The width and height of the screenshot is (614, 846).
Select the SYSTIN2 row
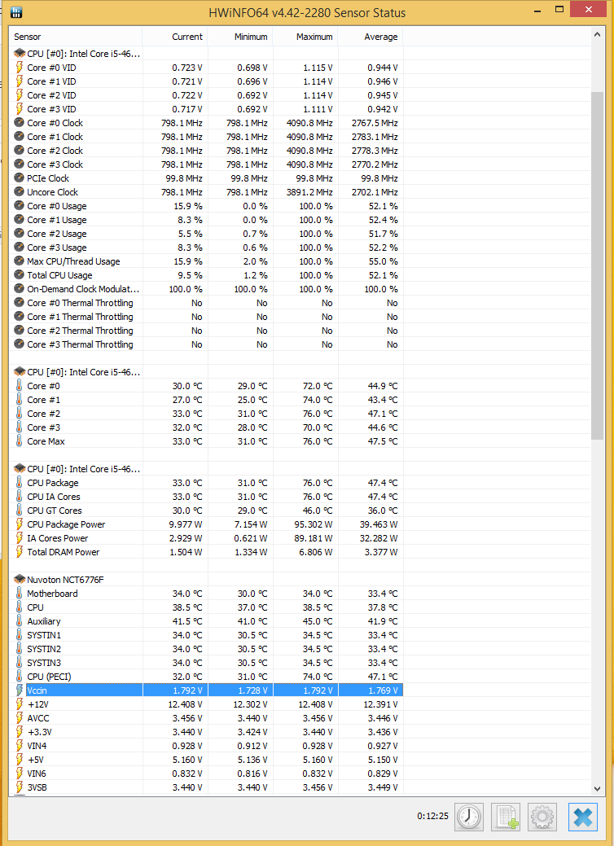206,648
